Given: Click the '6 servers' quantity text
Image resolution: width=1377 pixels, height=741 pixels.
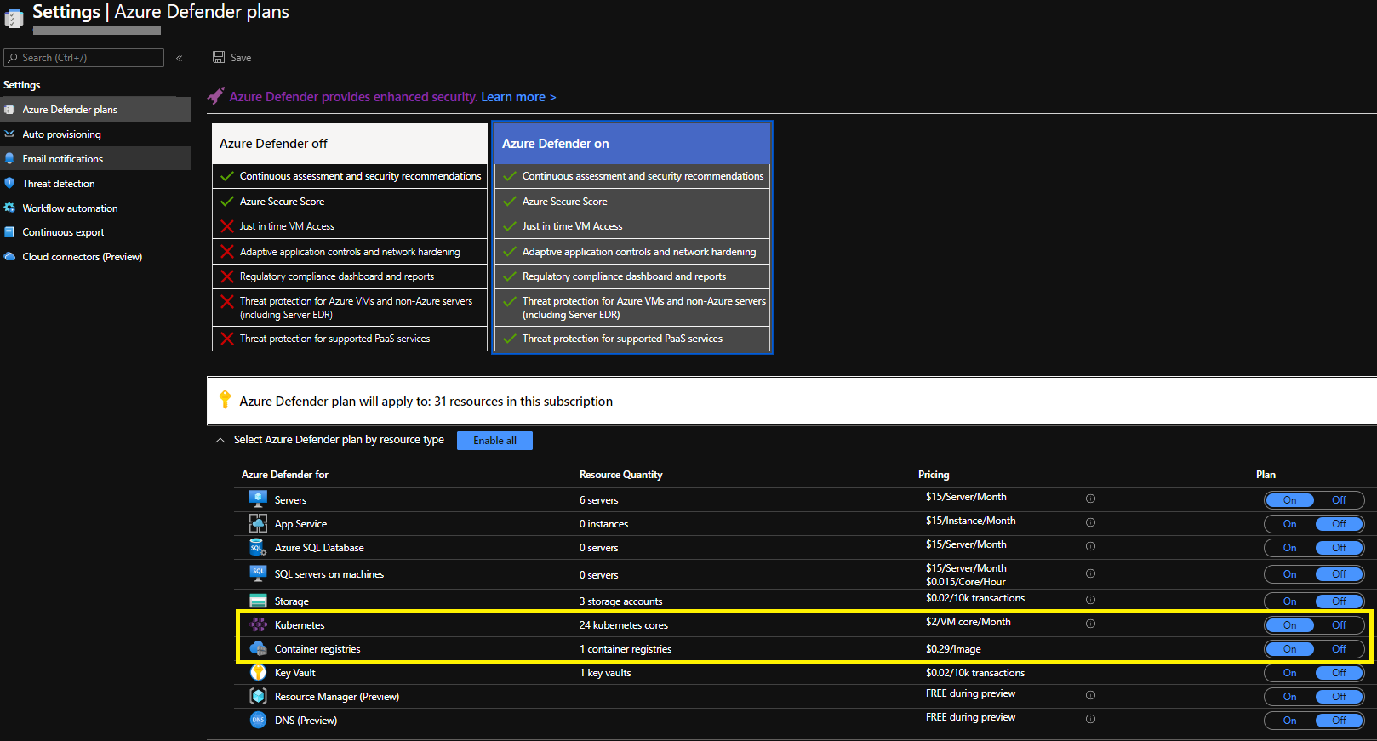Looking at the screenshot, I should point(599,500).
